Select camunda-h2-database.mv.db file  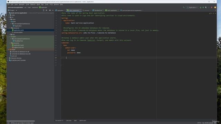pos(20,52)
